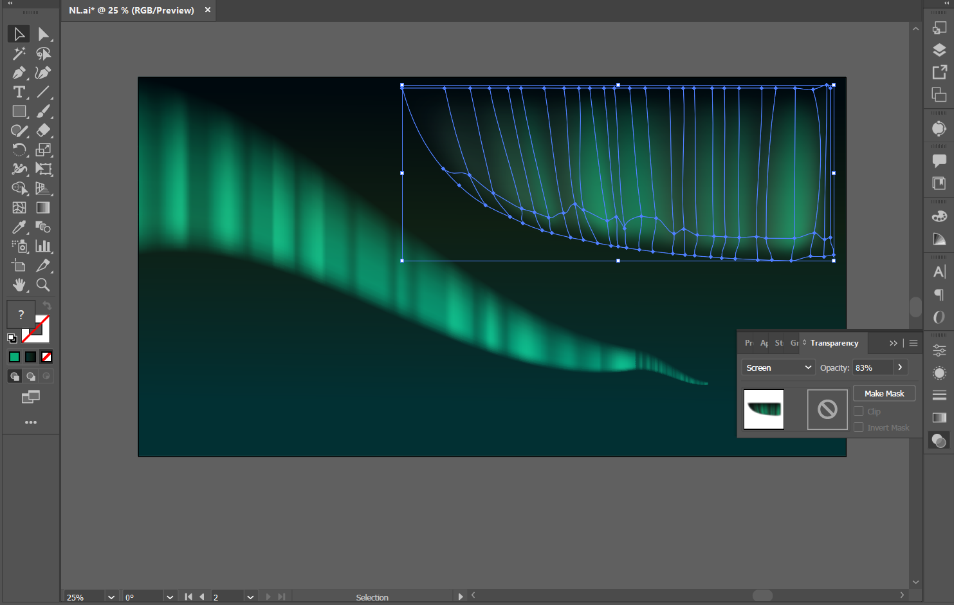This screenshot has height=605, width=954.
Task: Activate the Type tool
Action: click(19, 92)
